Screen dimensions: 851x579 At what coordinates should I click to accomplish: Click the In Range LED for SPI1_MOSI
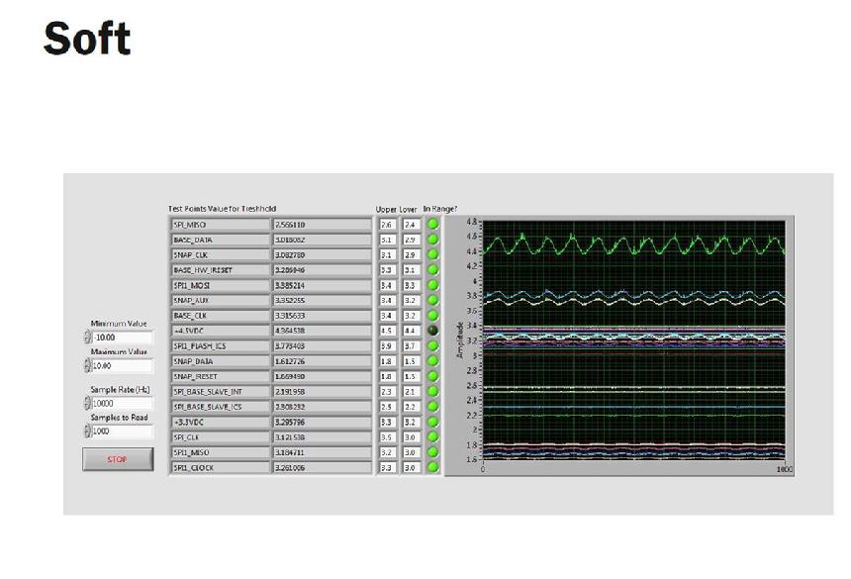(x=432, y=284)
